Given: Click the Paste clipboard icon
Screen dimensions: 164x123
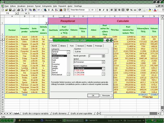Looking at the screenshot, I should click(34, 10).
